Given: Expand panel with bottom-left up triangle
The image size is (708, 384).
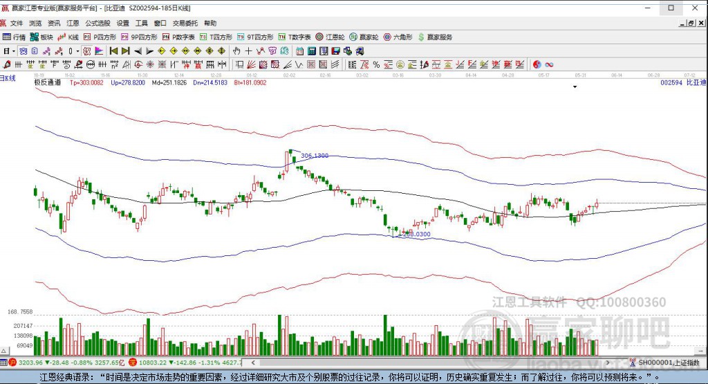Looking at the screenshot, I should [3, 351].
